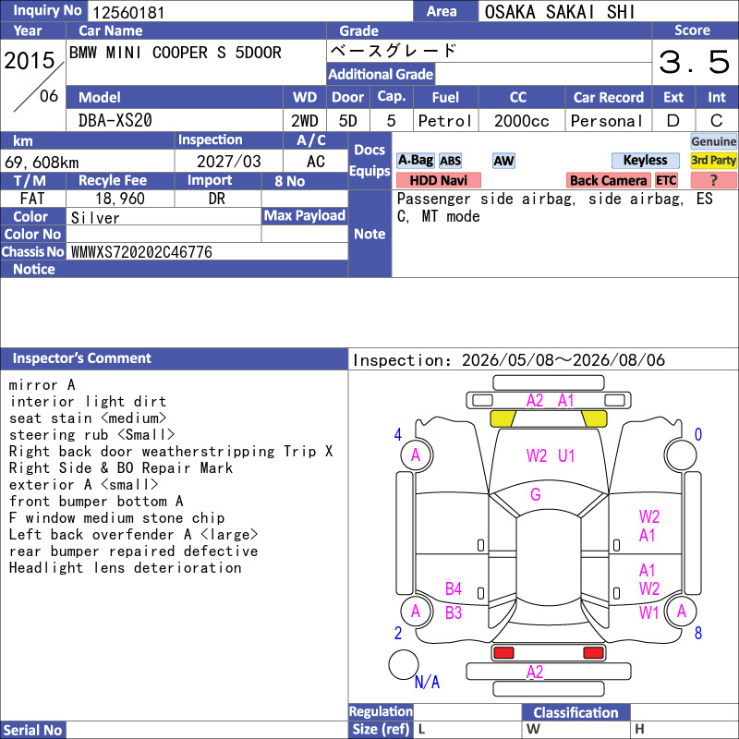Viewport: 739px width, 739px height.
Task: Select the DR import value
Action: point(217,199)
